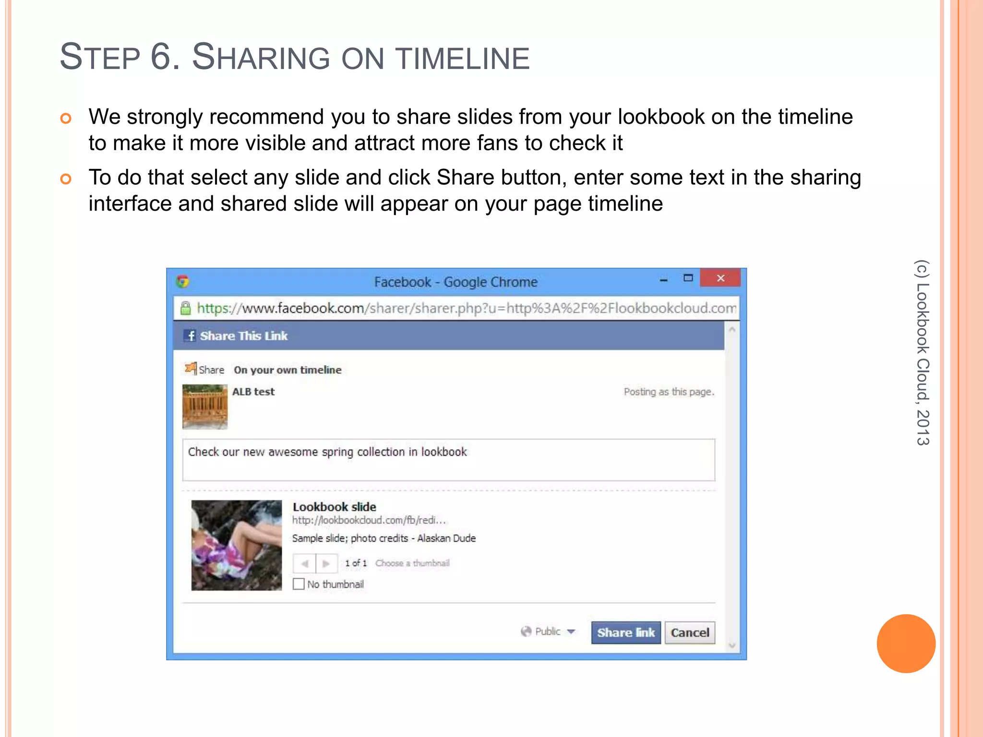Click the ALB test page profile picture

[x=205, y=407]
